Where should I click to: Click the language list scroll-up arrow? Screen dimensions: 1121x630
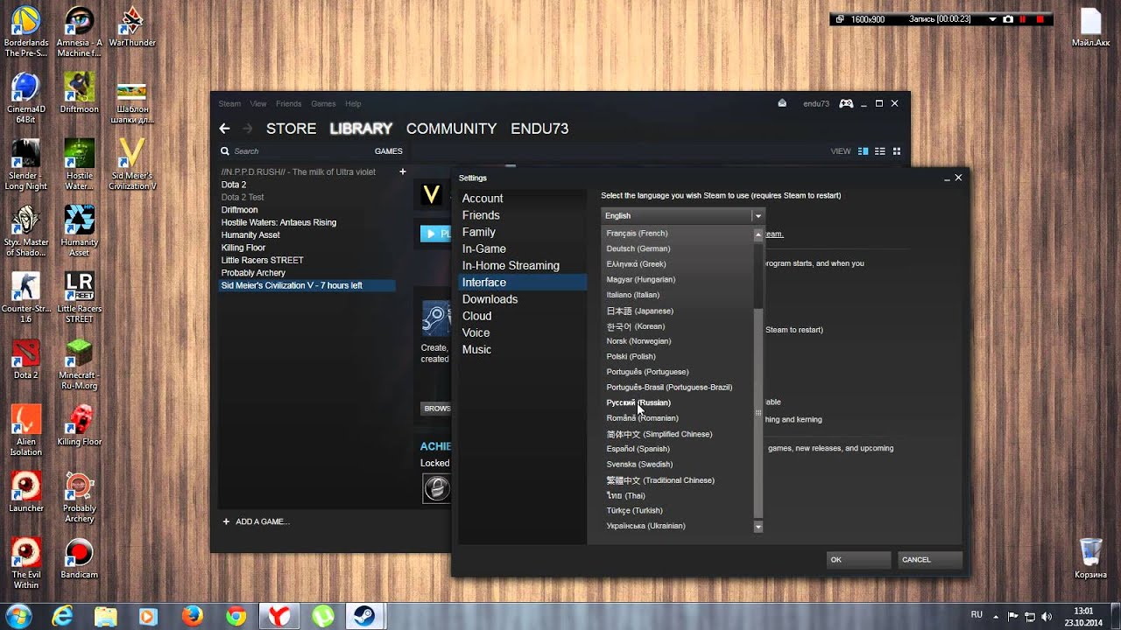(758, 234)
